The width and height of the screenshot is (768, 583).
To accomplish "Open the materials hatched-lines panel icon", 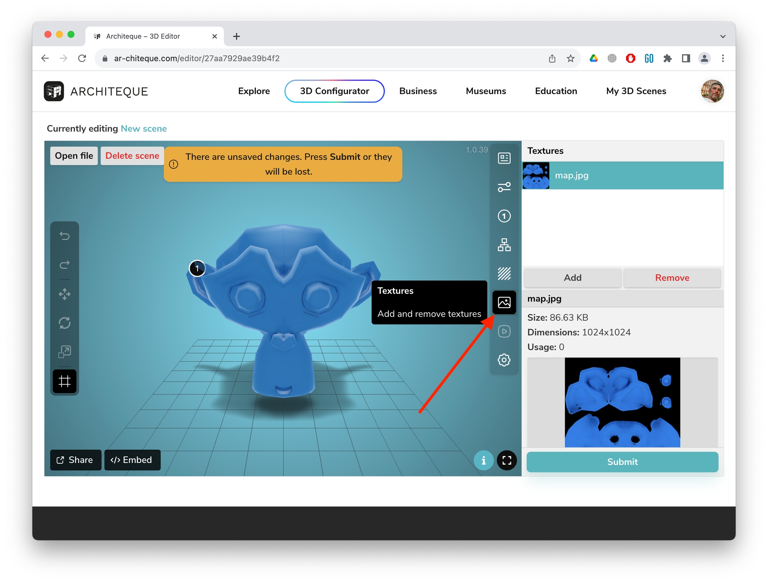I will (x=504, y=274).
